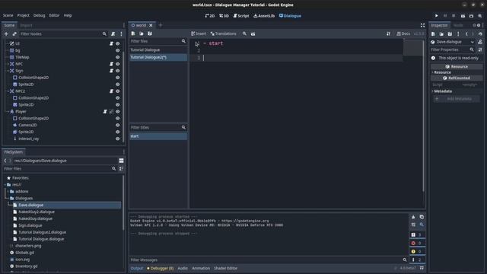Image resolution: width=487 pixels, height=274 pixels.
Task: Create new resource icon in Inspector
Action: coord(433,33)
